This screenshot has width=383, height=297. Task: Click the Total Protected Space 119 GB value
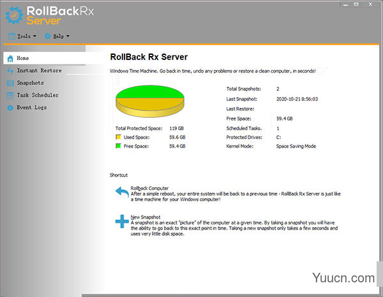click(x=176, y=128)
